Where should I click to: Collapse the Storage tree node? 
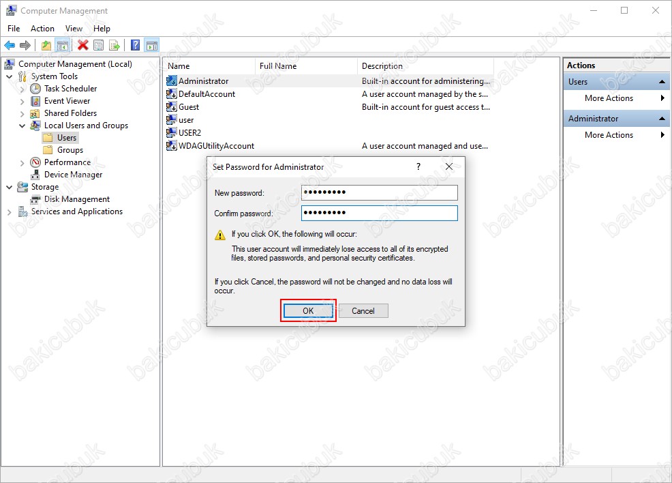(10, 188)
